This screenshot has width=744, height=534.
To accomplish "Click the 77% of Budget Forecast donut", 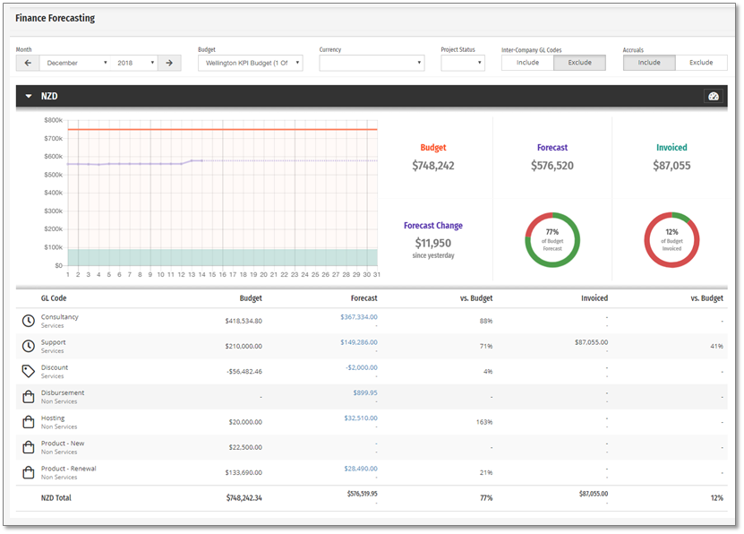I will [552, 240].
